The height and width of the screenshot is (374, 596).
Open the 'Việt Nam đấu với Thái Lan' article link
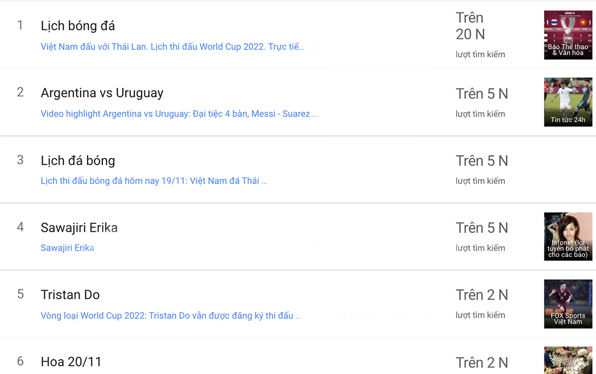(x=172, y=47)
